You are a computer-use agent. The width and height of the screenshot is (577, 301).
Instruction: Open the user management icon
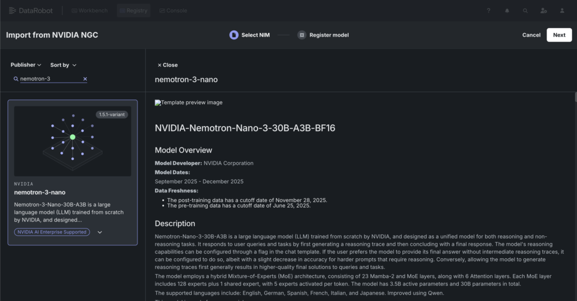pos(543,11)
